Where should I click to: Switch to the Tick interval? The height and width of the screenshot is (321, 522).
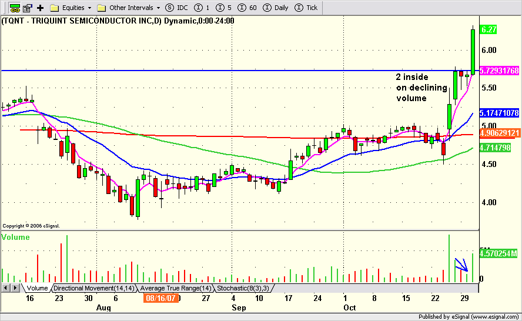point(307,8)
